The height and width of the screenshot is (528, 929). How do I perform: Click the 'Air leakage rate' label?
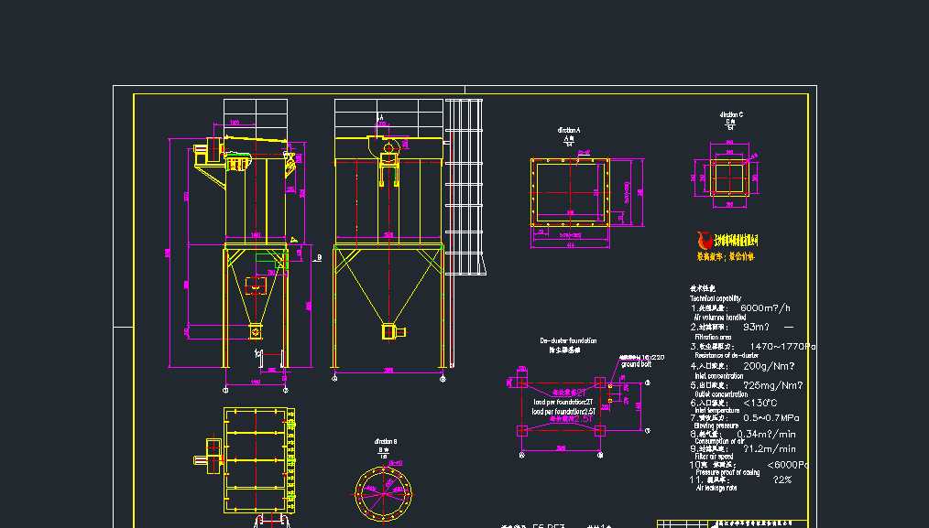tap(716, 489)
